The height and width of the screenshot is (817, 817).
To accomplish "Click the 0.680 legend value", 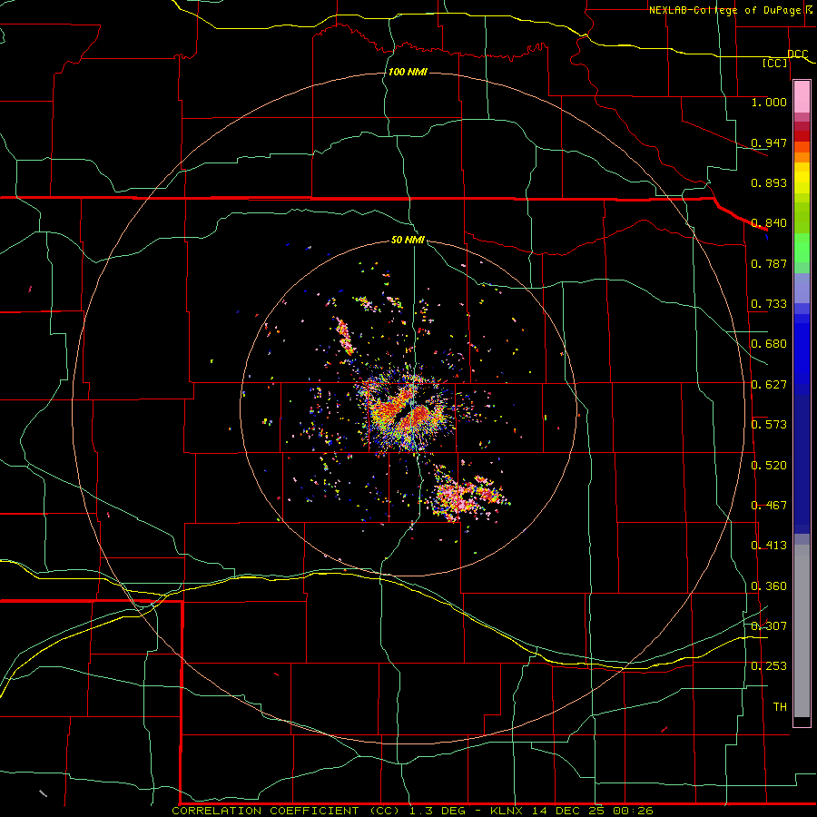I will tap(769, 344).
